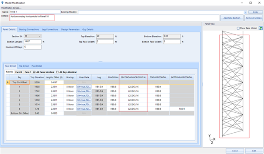Click the TOPHORIZONTAL column header
The width and height of the screenshot is (264, 154).
[158, 77]
